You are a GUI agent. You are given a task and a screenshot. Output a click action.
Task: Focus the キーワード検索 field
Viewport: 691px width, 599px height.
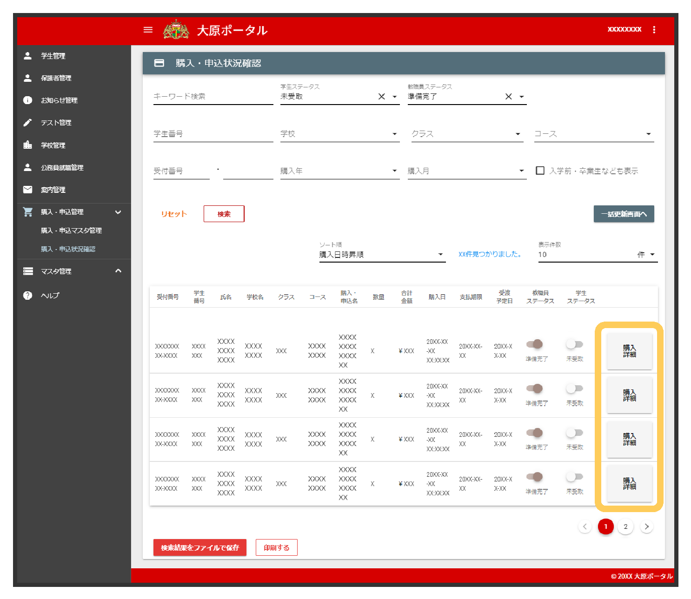(x=213, y=97)
